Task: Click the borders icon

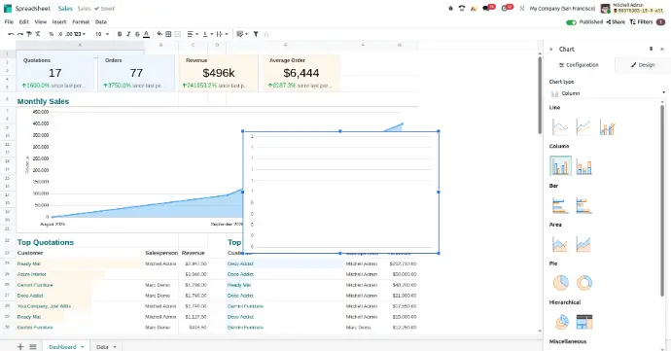Action: click(168, 34)
